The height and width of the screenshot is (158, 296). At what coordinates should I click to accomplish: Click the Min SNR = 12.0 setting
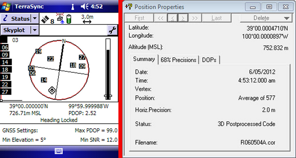pos(99,140)
